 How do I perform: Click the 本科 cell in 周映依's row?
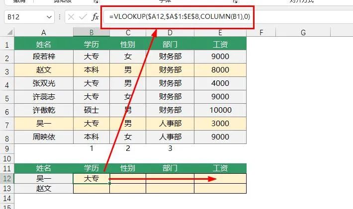pos(91,137)
